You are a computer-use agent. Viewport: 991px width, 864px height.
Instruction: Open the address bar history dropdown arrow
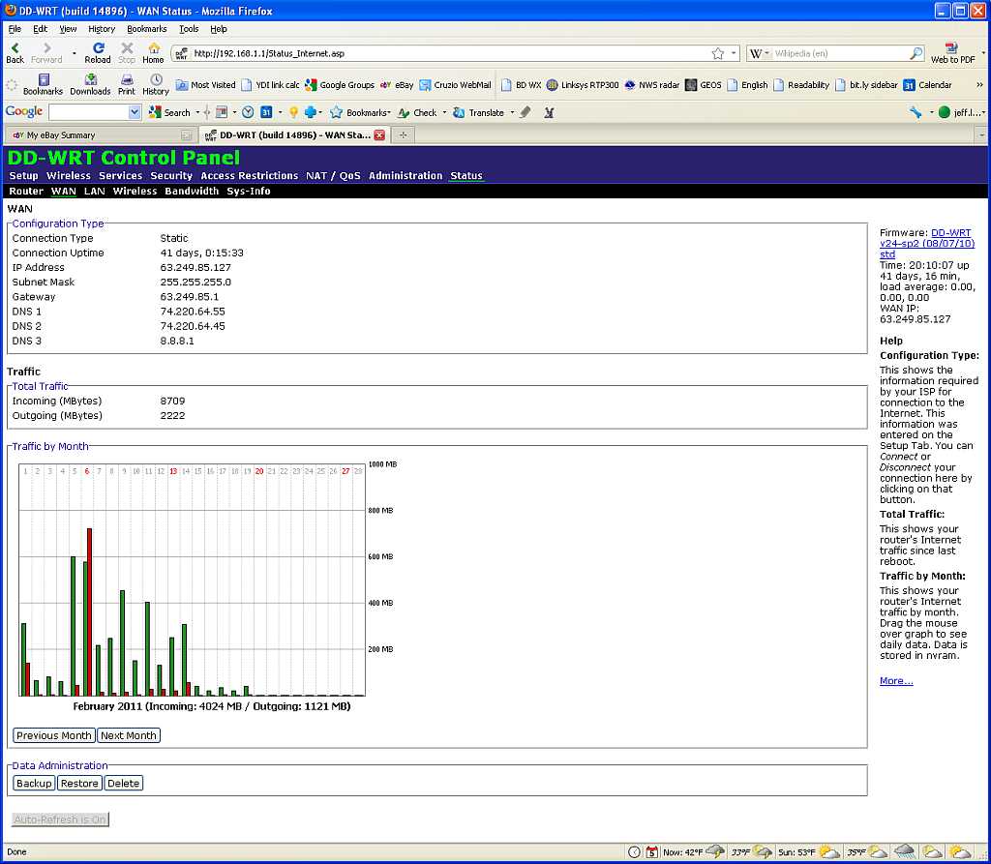(x=735, y=54)
